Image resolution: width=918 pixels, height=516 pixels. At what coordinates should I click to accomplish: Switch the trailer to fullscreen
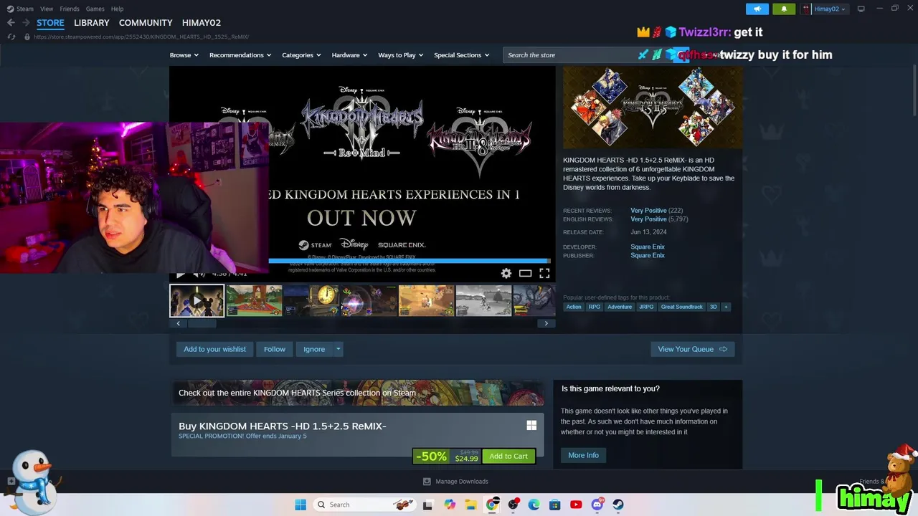[x=544, y=273]
